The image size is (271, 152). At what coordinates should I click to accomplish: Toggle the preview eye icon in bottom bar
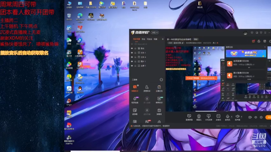point(256,117)
